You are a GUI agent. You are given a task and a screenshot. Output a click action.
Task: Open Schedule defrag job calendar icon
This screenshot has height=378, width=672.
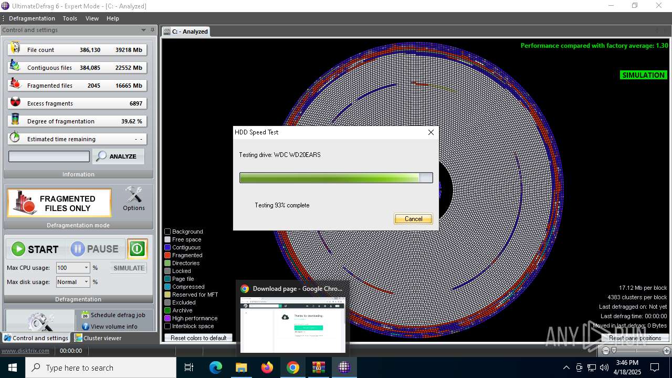85,315
